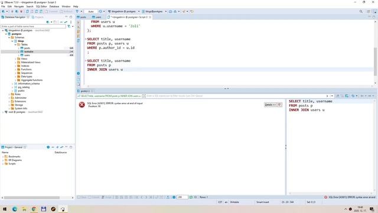The image size is (378, 213).
Task: Select the Functions folder
Action: [26, 69]
